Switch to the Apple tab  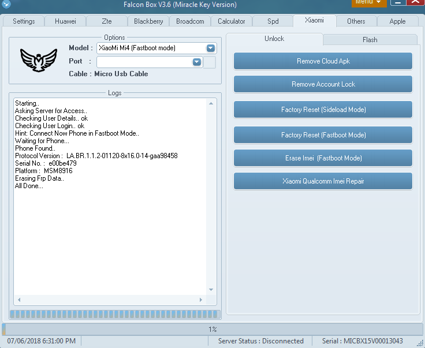pos(397,21)
